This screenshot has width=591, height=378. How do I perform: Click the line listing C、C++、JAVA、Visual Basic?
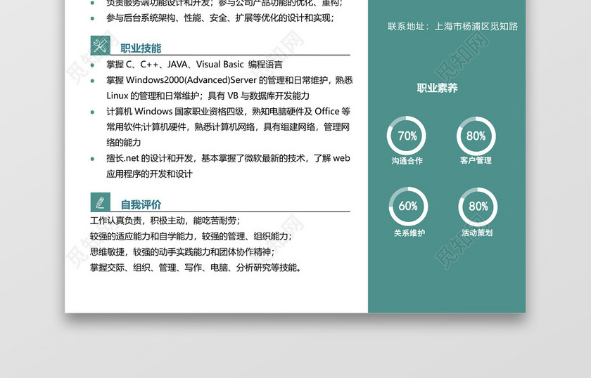pos(194,65)
